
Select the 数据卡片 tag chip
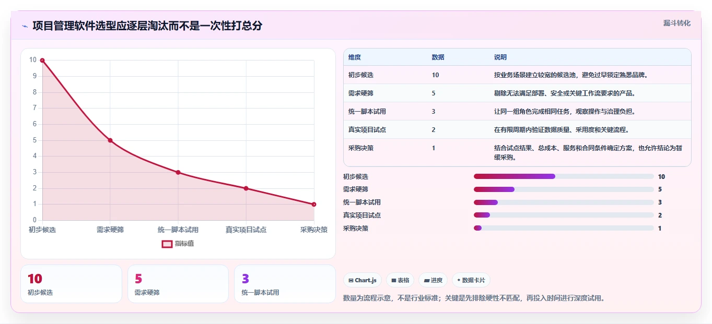471,280
